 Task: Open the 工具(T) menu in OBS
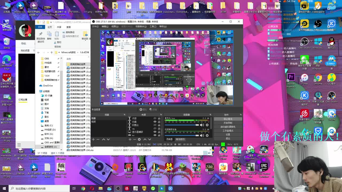(153, 26)
